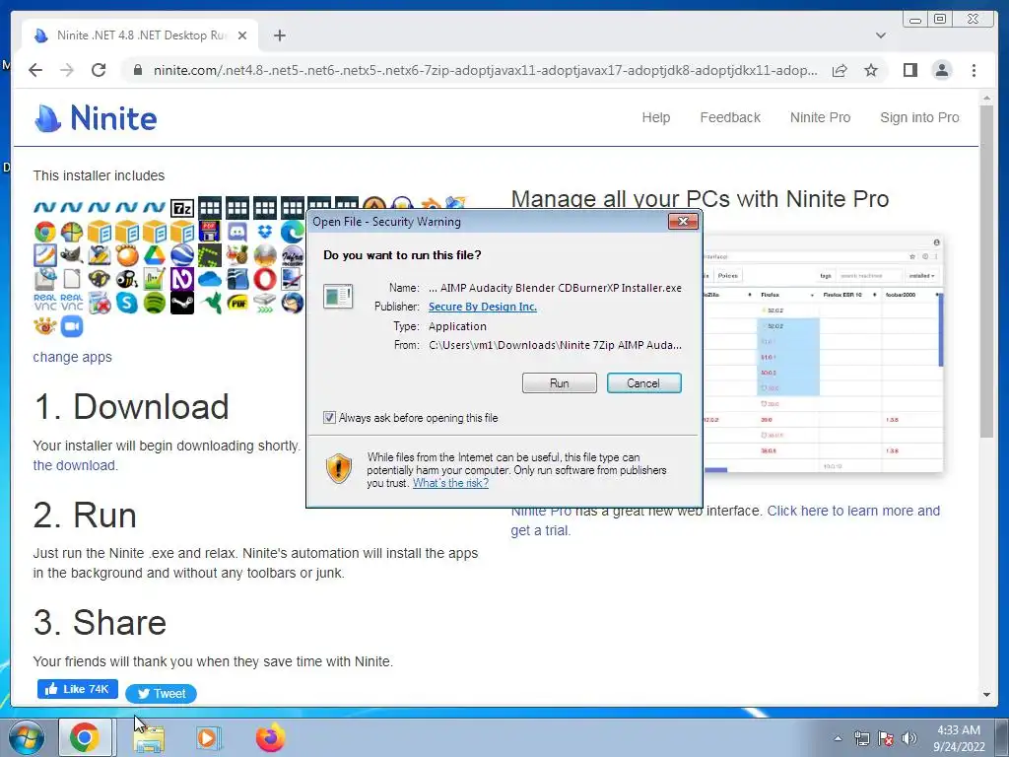Close the Open File security warning dialog

[683, 222]
